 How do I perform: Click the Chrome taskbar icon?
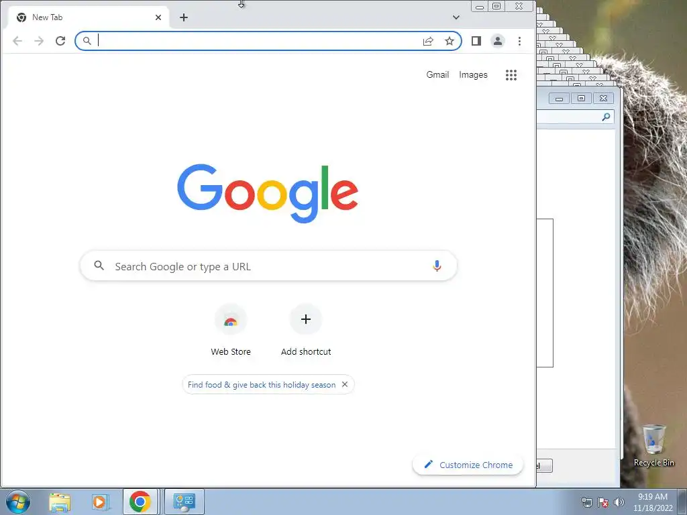click(140, 502)
